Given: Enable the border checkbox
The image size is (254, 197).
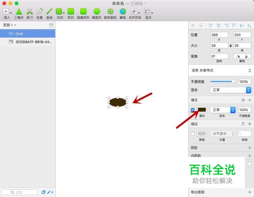Looking at the screenshot, I should [193, 134].
